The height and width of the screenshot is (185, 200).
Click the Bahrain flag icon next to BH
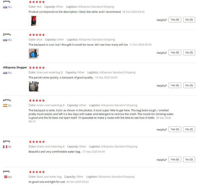[5, 177]
